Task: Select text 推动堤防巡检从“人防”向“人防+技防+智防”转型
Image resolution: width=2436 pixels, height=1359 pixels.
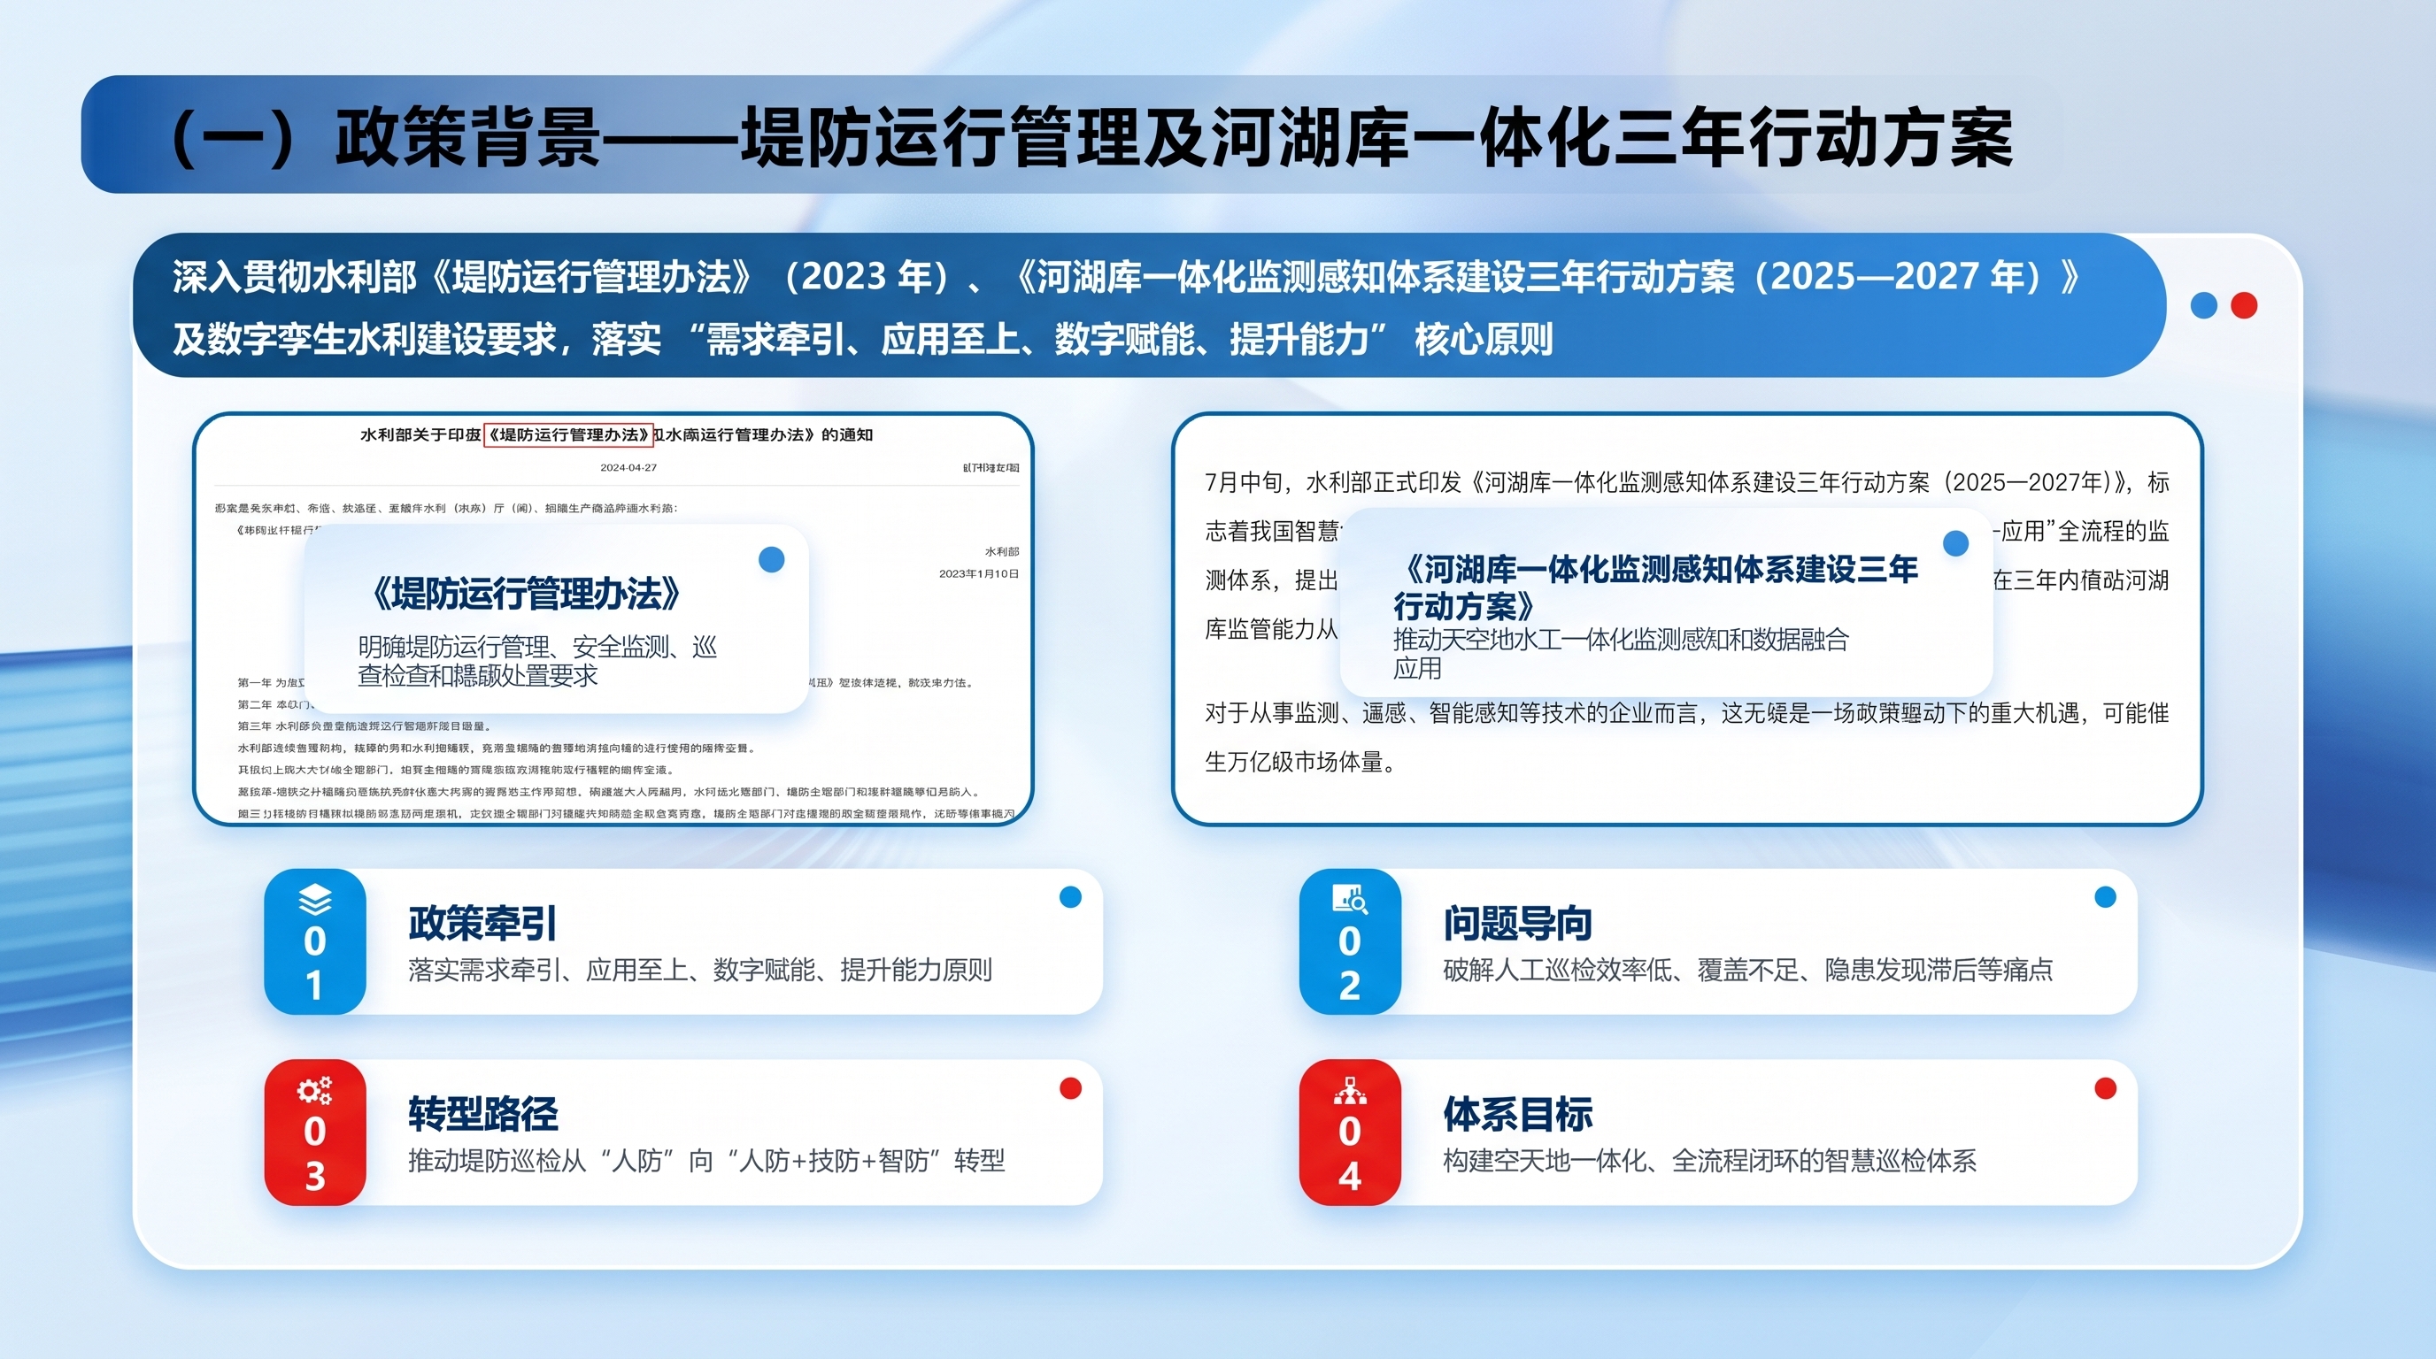Action: click(x=705, y=1161)
